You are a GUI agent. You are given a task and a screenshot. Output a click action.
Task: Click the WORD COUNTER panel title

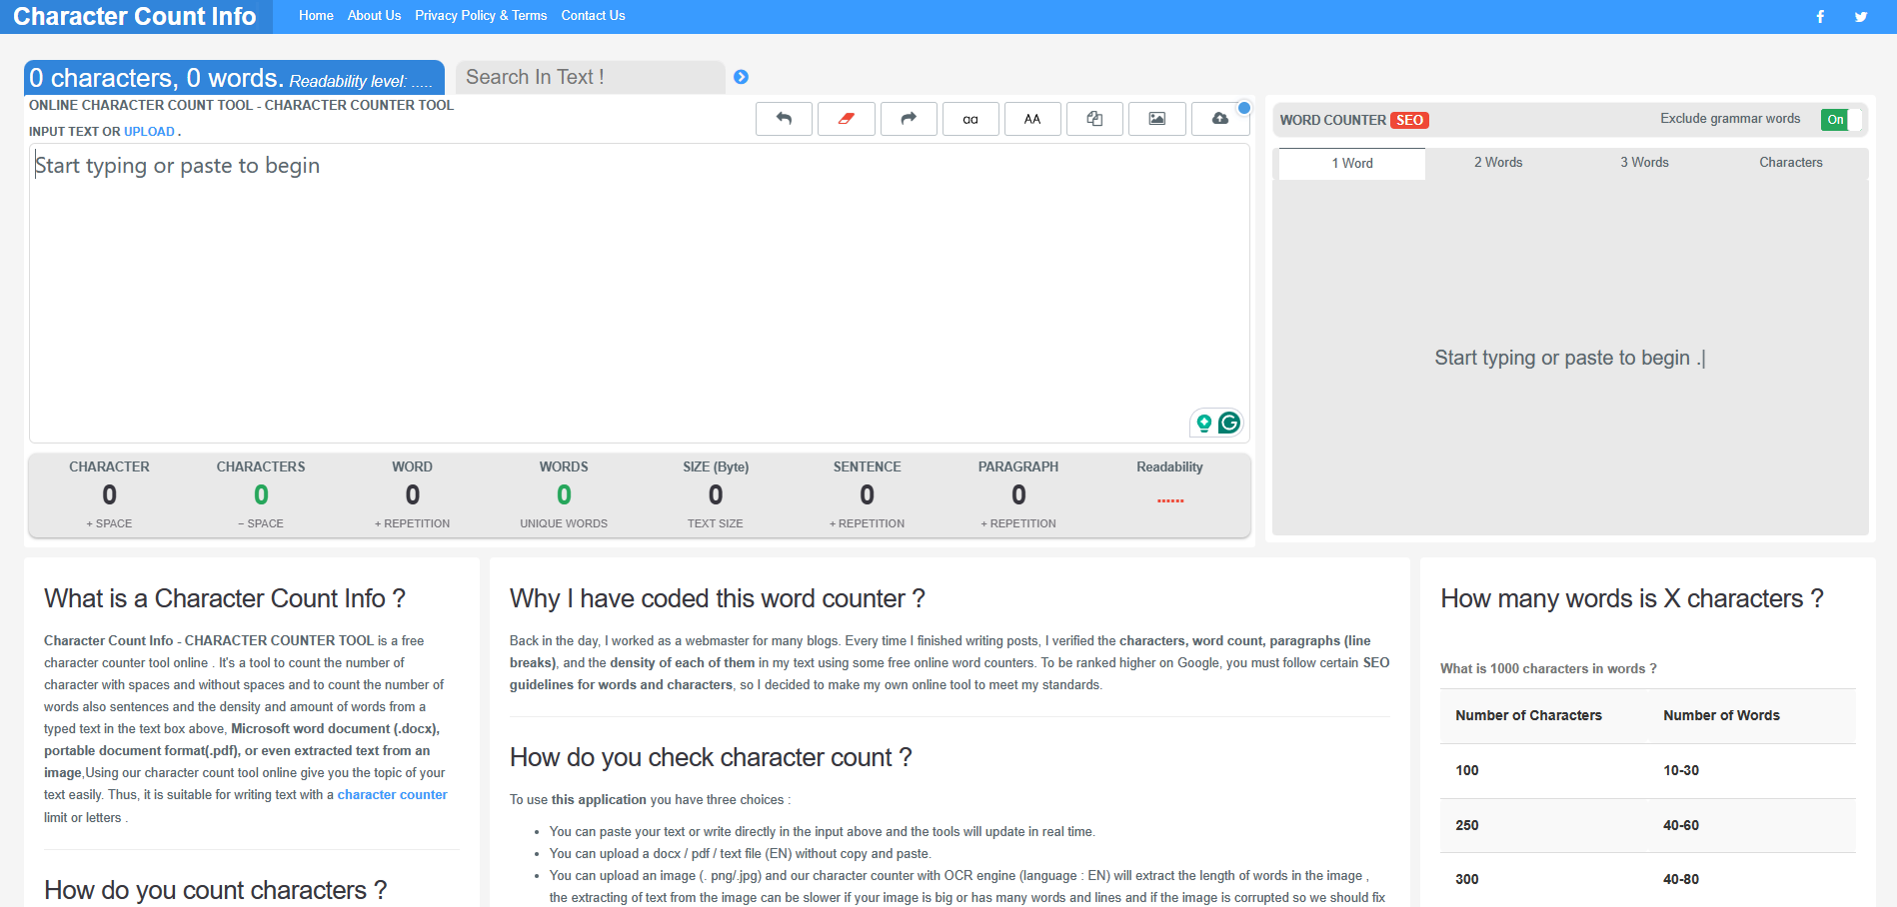point(1332,120)
